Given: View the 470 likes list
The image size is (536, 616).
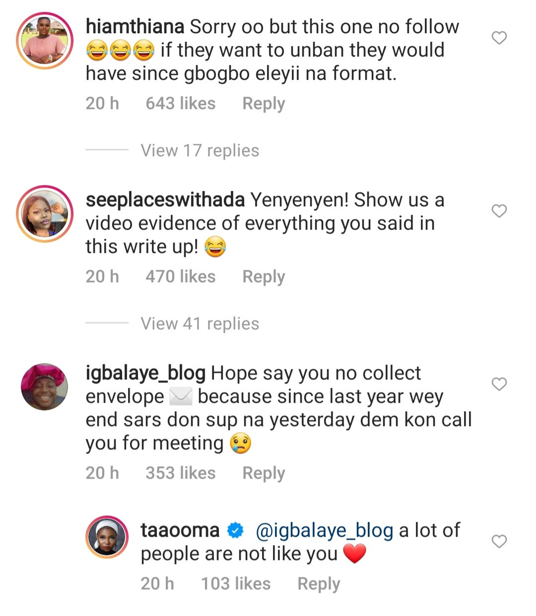Looking at the screenshot, I should [x=181, y=277].
